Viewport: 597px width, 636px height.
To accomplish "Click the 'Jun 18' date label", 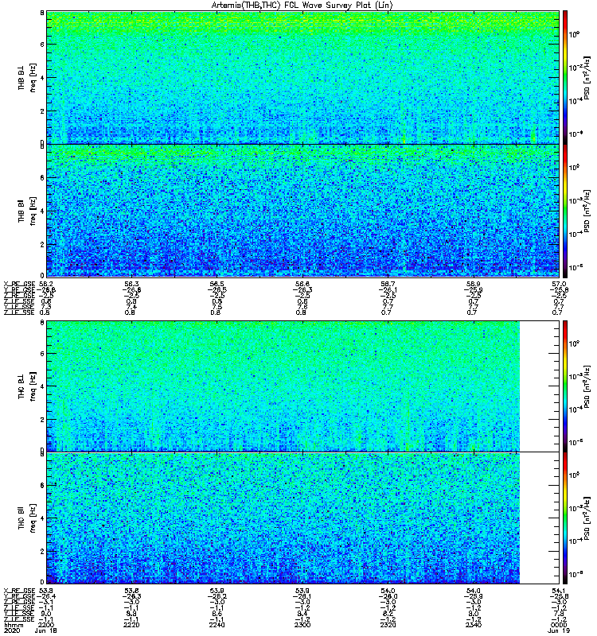I will pos(45,630).
